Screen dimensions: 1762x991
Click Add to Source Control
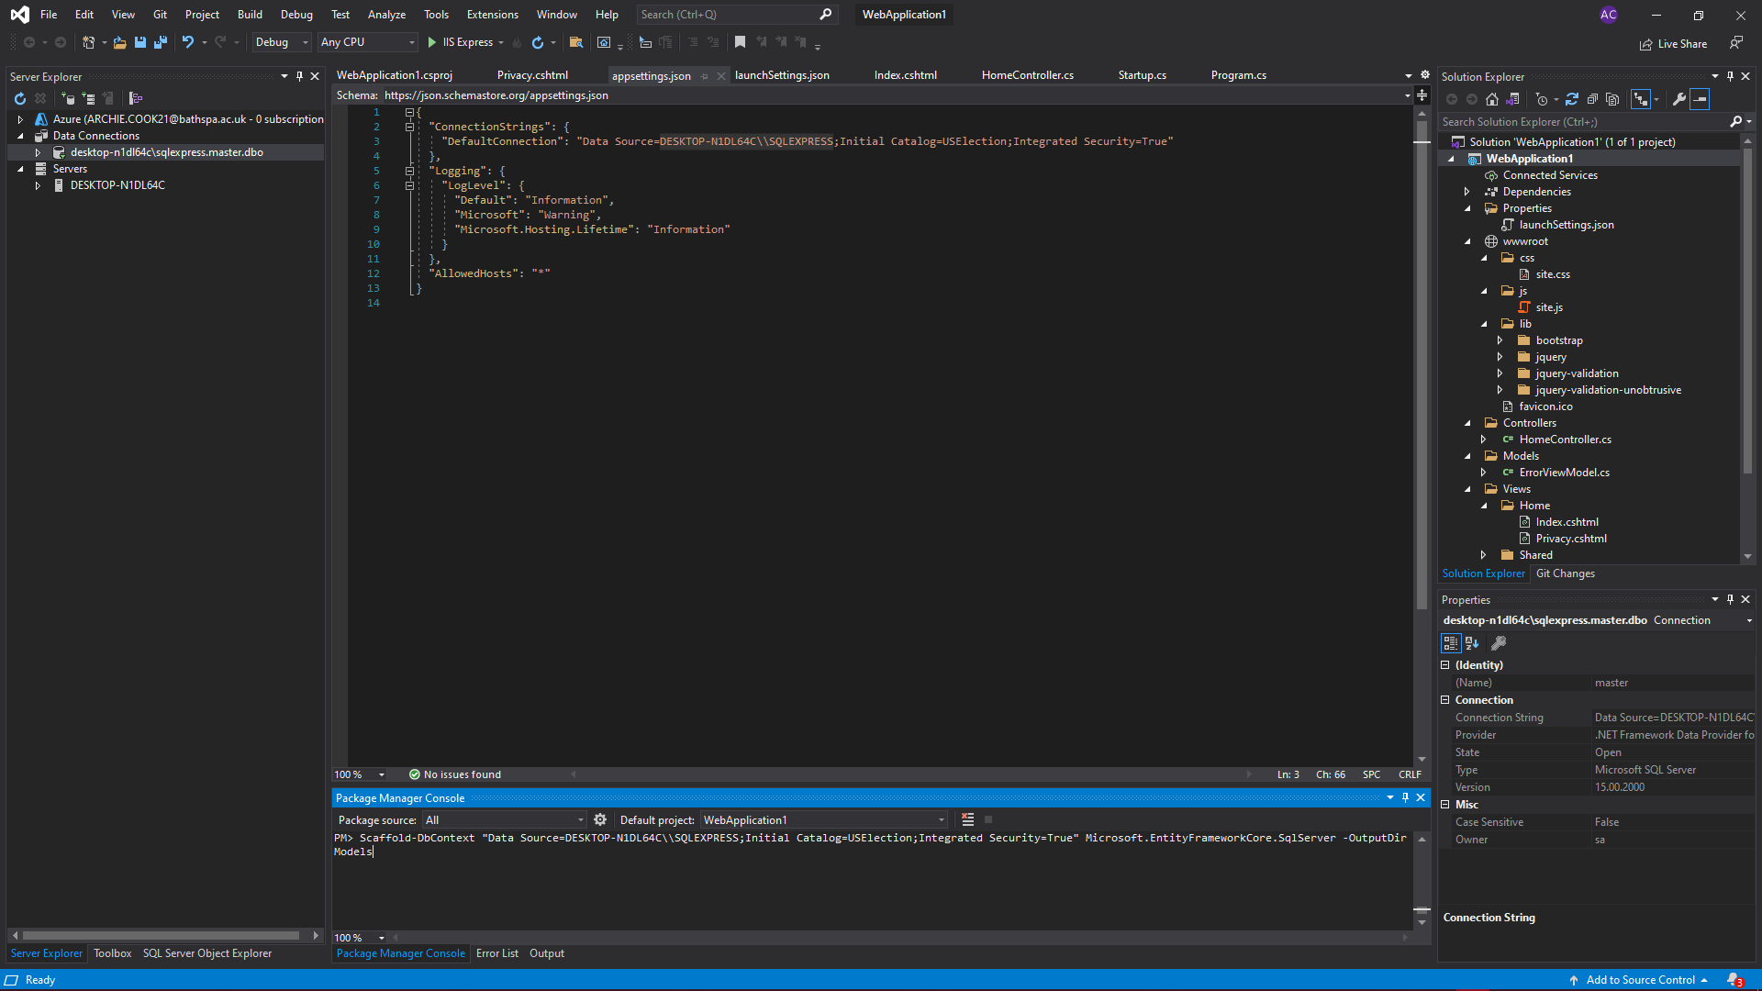1643,979
